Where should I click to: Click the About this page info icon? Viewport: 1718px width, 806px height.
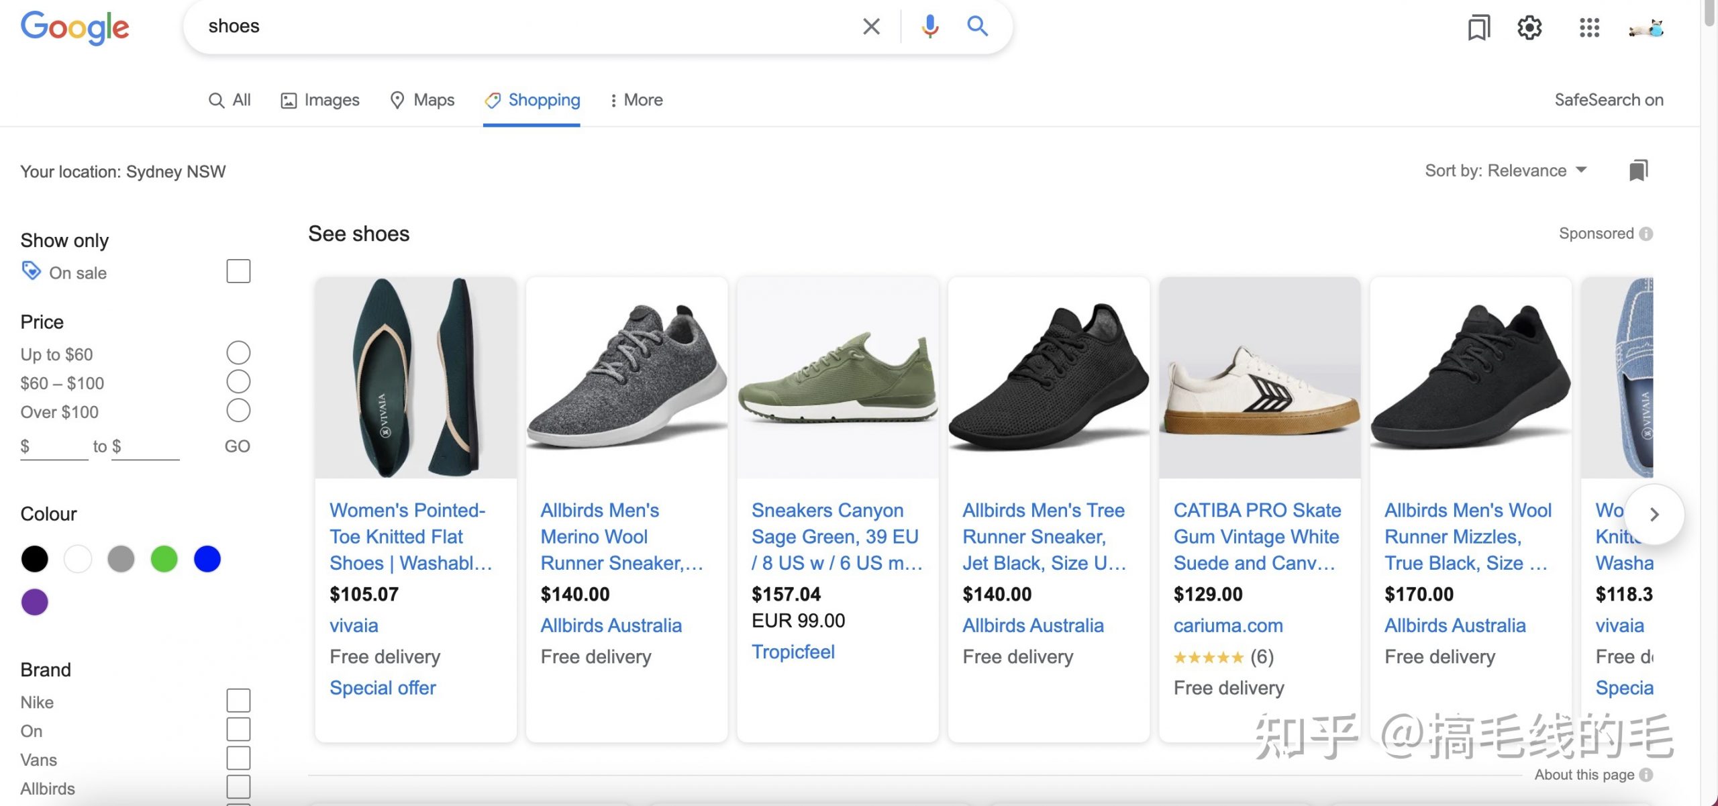pos(1646,774)
